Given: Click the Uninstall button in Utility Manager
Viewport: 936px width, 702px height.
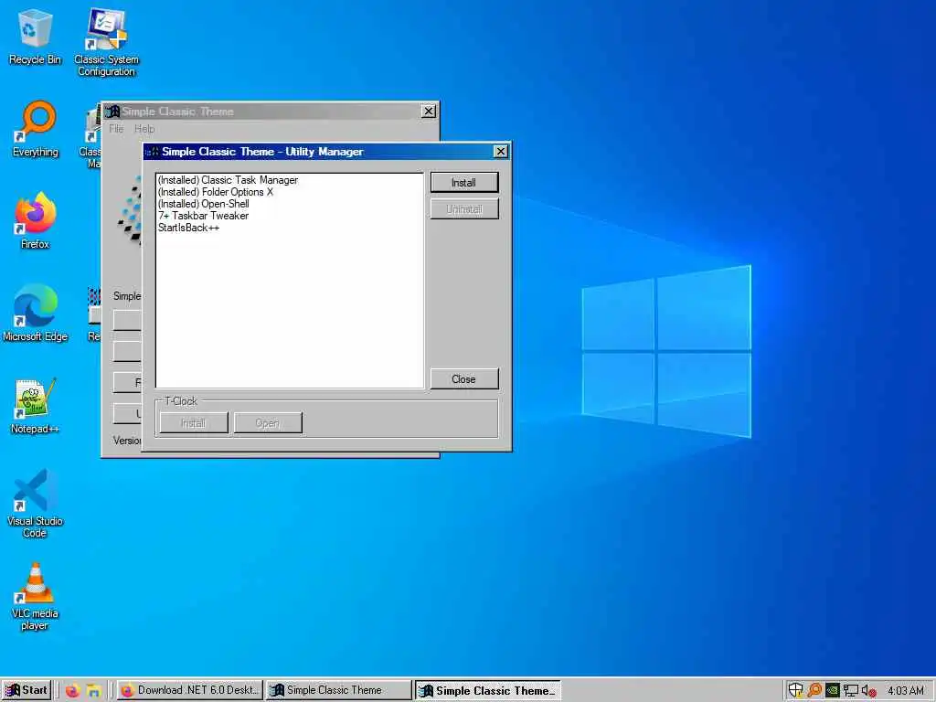Looking at the screenshot, I should (463, 209).
